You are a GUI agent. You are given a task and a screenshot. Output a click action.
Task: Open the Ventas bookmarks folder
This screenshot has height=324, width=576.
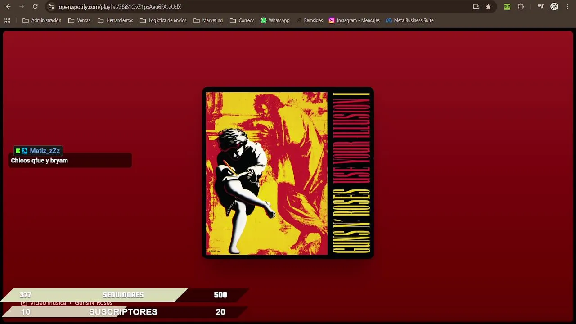pyautogui.click(x=79, y=20)
